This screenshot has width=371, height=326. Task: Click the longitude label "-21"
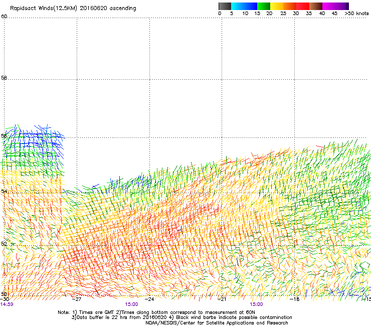222,299
